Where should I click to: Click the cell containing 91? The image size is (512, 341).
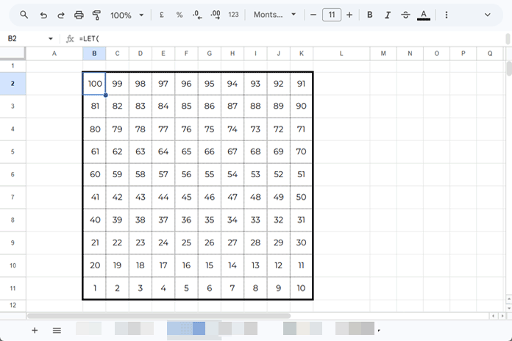[301, 84]
